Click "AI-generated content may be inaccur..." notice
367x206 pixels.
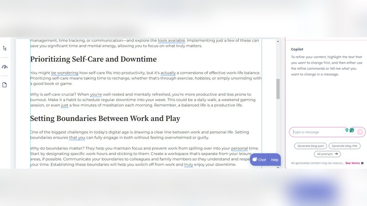(317, 163)
